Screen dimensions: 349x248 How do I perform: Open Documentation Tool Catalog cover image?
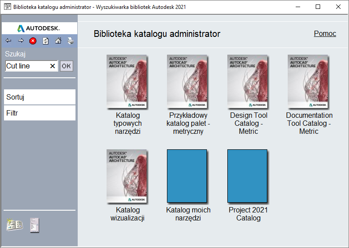click(x=308, y=81)
